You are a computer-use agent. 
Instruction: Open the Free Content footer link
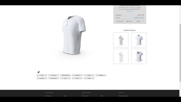pos(85,96)
